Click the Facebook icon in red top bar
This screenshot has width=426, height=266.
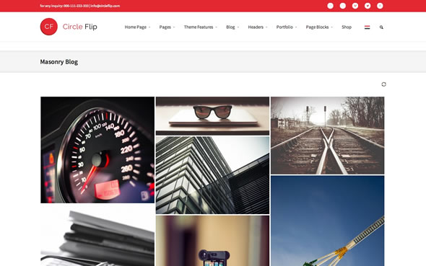click(x=380, y=6)
